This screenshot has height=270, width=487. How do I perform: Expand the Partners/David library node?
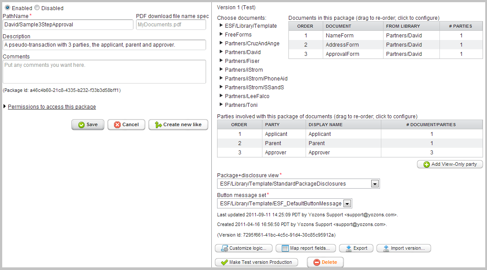pos(221,52)
